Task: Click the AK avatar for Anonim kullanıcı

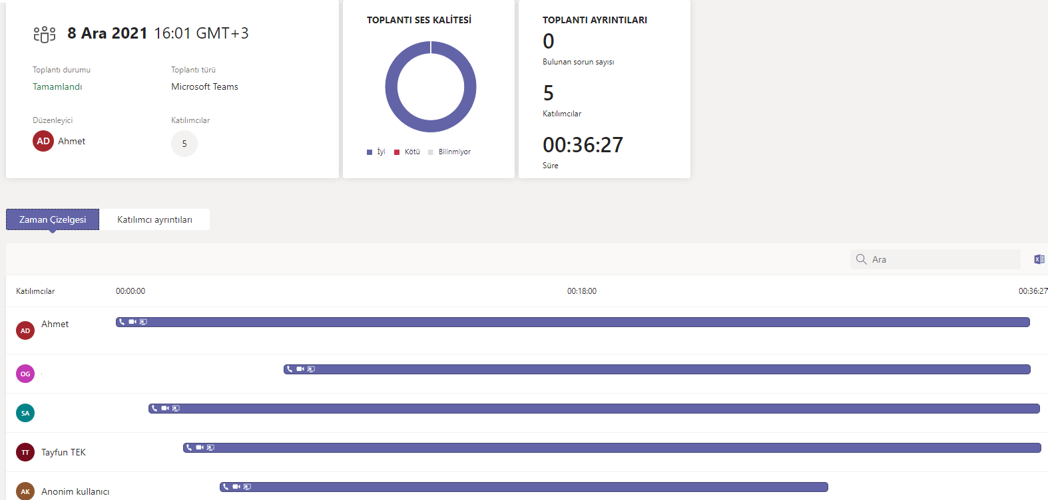Action: [25, 491]
